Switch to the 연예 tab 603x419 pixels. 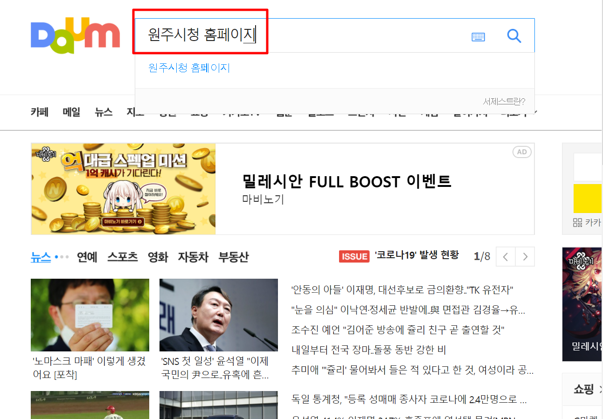pyautogui.click(x=87, y=257)
